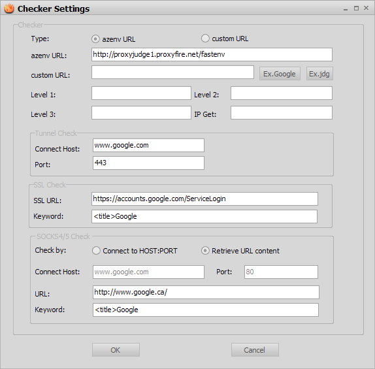This screenshot has width=375, height=369.
Task: Edit the Tunnel Check Port 443 field
Action: click(x=148, y=163)
